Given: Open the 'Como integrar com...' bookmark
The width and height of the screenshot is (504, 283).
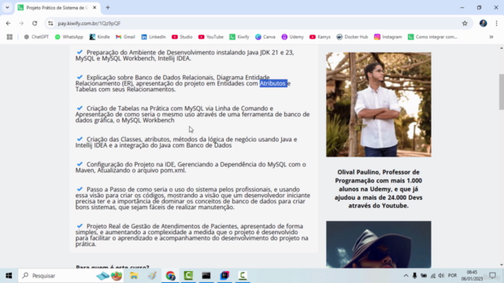Looking at the screenshot, I should tap(432, 37).
